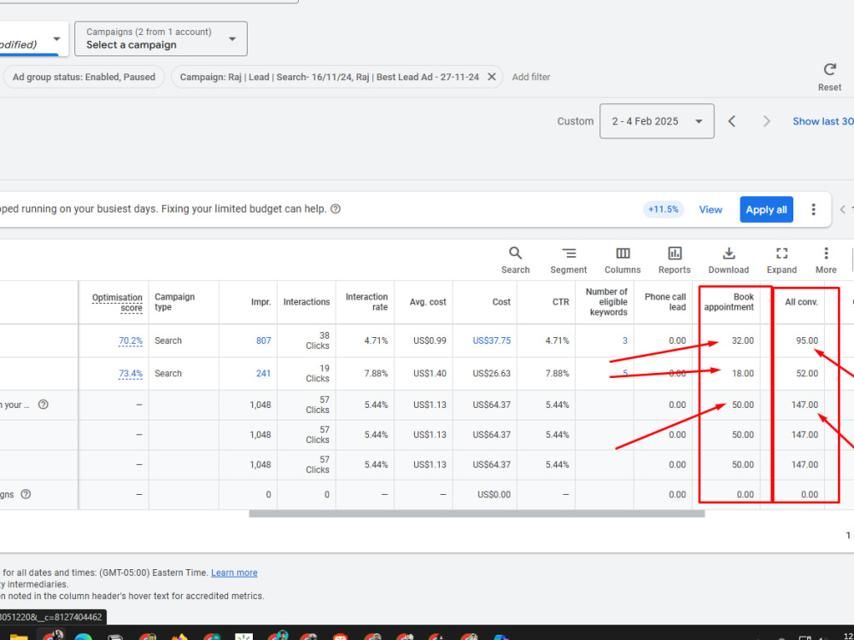Sort by the Interactions column header

(x=306, y=302)
